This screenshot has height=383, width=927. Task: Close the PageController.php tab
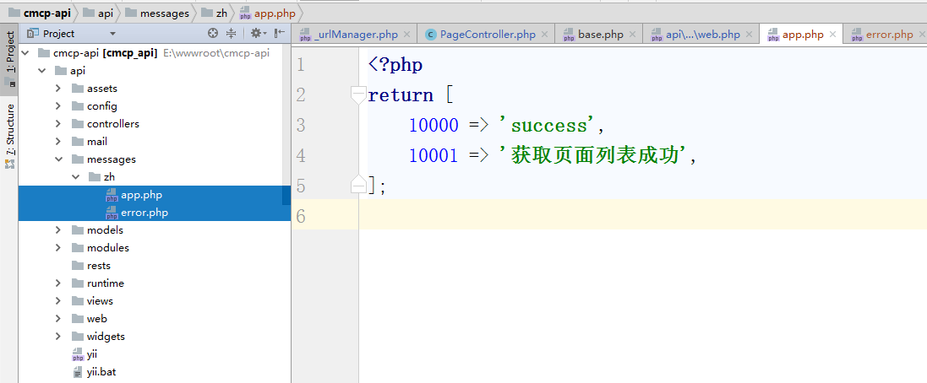[544, 35]
